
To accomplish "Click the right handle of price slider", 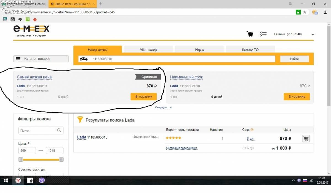I will coord(61,159).
